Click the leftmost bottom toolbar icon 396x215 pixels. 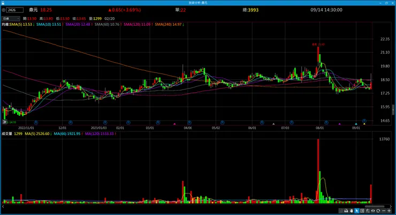coord(341,211)
